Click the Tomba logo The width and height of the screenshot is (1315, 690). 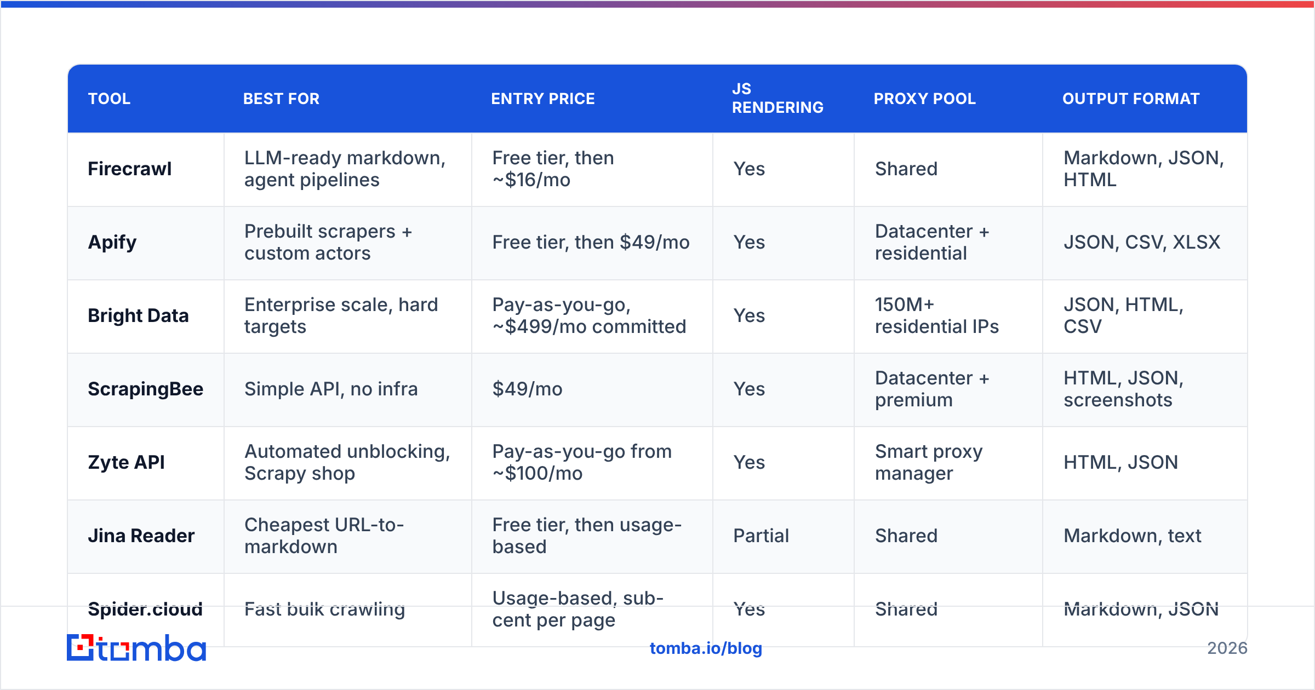[x=136, y=648]
